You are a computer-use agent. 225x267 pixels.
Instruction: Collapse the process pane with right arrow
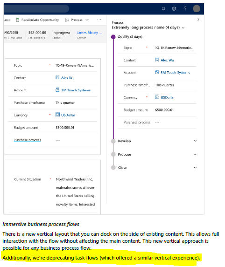click(198, 20)
